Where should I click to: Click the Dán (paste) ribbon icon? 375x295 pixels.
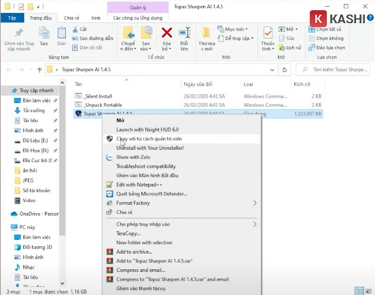(61, 33)
